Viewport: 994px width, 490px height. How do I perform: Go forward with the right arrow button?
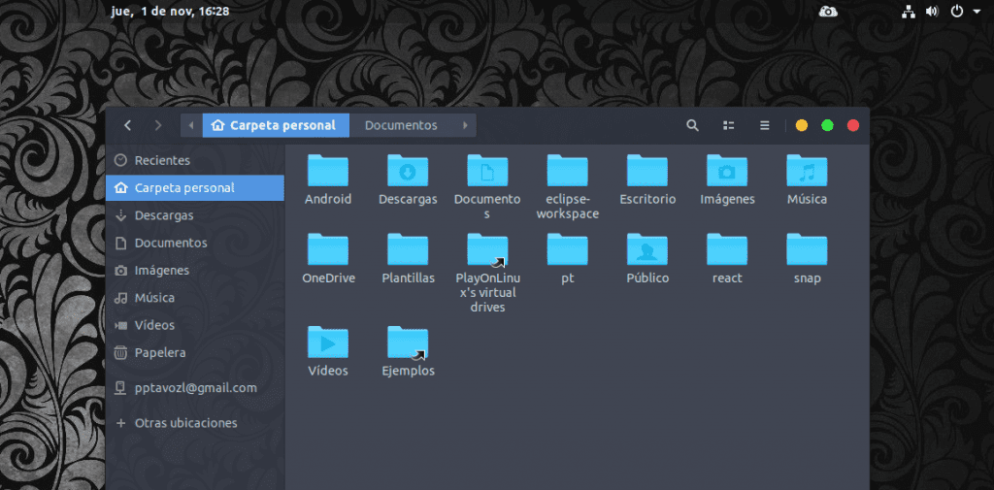[158, 125]
